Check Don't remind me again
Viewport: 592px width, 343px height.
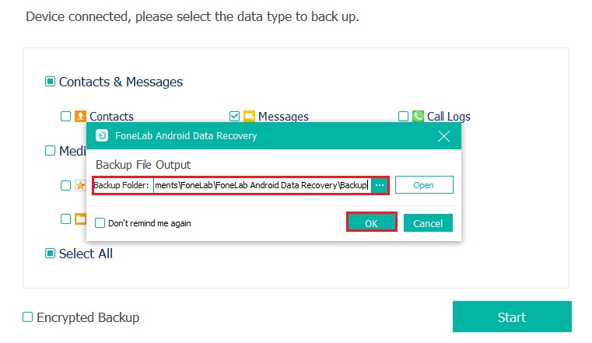click(100, 223)
